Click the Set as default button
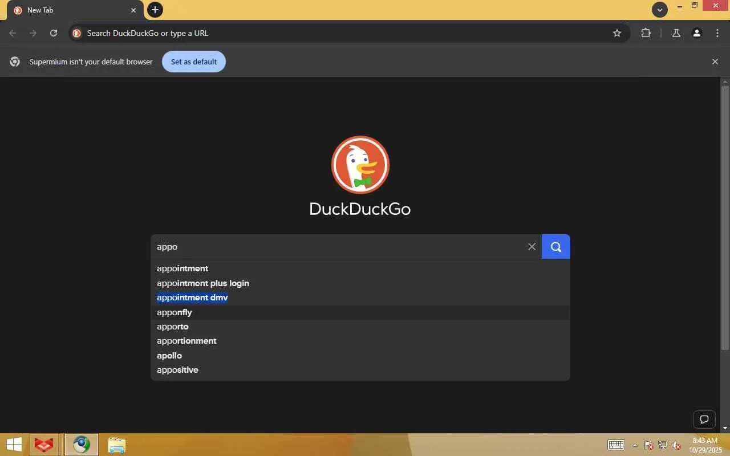This screenshot has width=730, height=456. pyautogui.click(x=194, y=62)
